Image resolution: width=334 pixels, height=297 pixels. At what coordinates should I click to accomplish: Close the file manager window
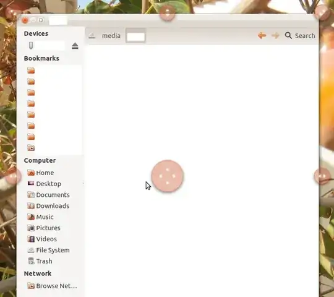[25, 20]
